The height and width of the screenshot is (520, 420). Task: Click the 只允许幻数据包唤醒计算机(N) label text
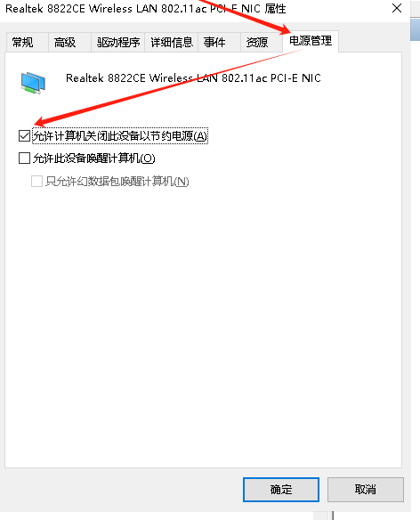tap(117, 182)
